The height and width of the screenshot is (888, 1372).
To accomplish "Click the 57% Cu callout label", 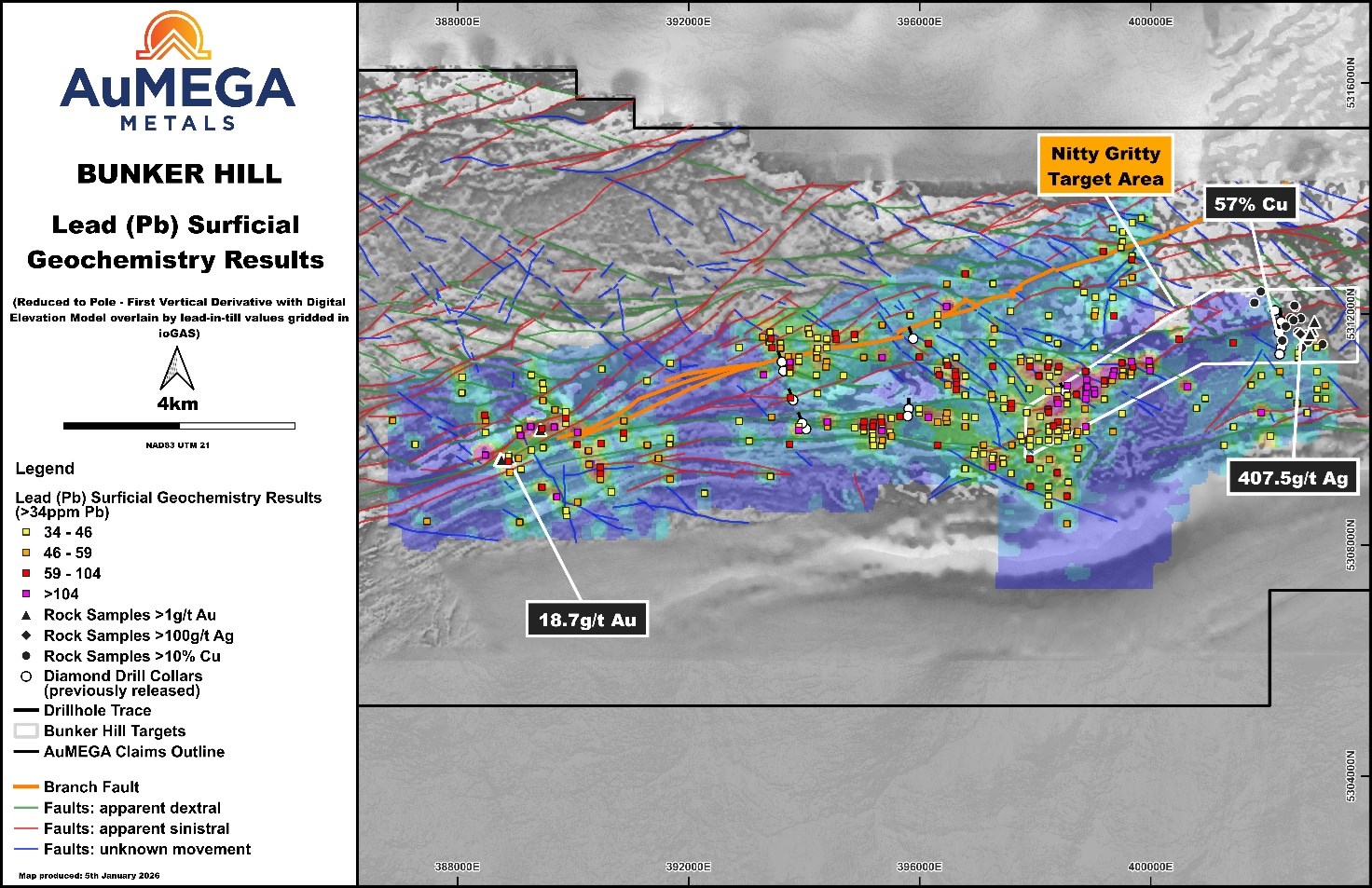I will (x=1250, y=204).
